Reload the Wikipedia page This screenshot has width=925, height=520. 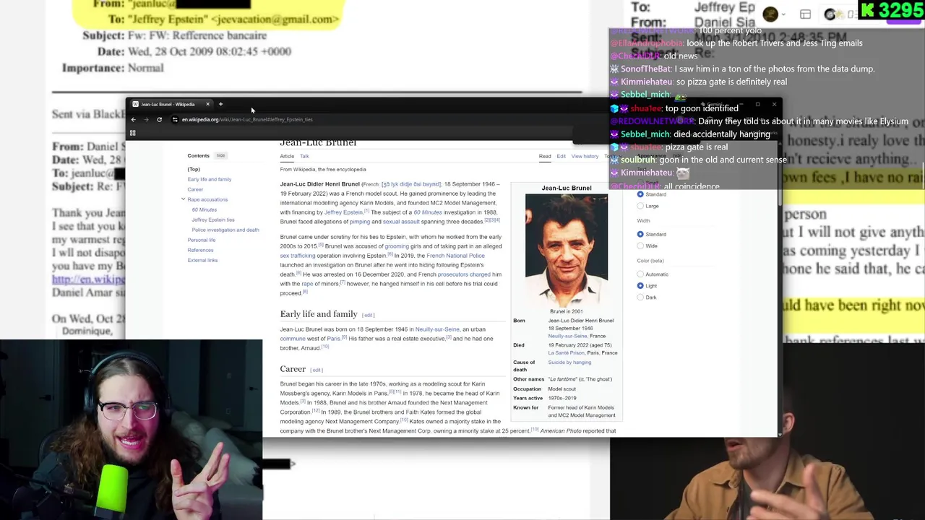(x=159, y=119)
